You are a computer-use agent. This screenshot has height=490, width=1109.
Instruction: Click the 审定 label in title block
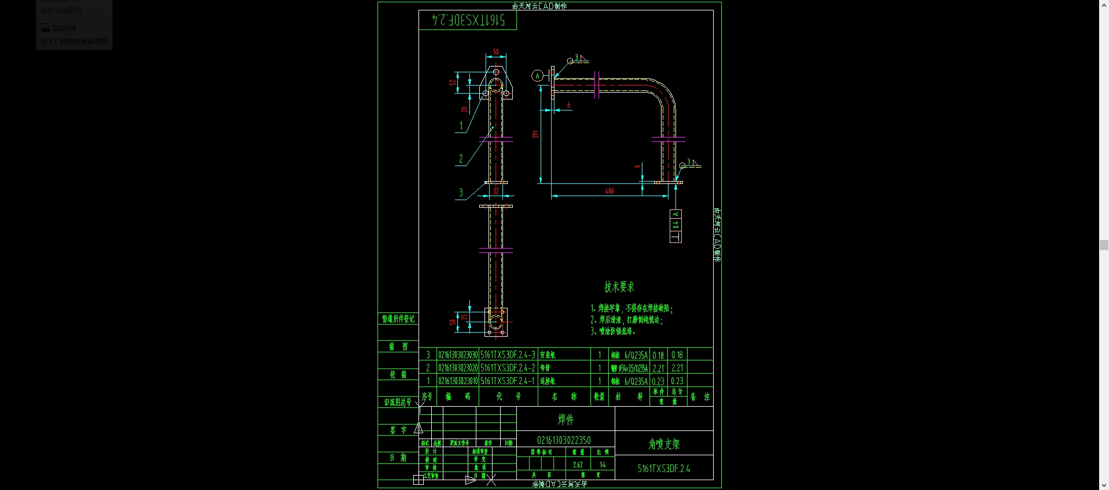(x=480, y=459)
